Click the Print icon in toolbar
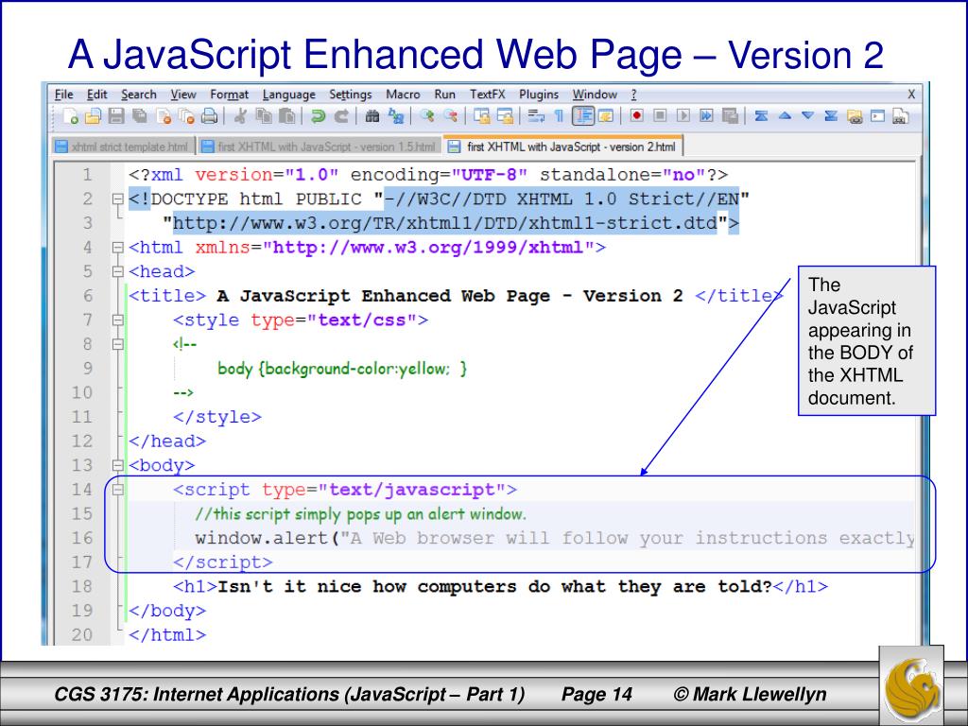The width and height of the screenshot is (968, 726). (x=210, y=115)
